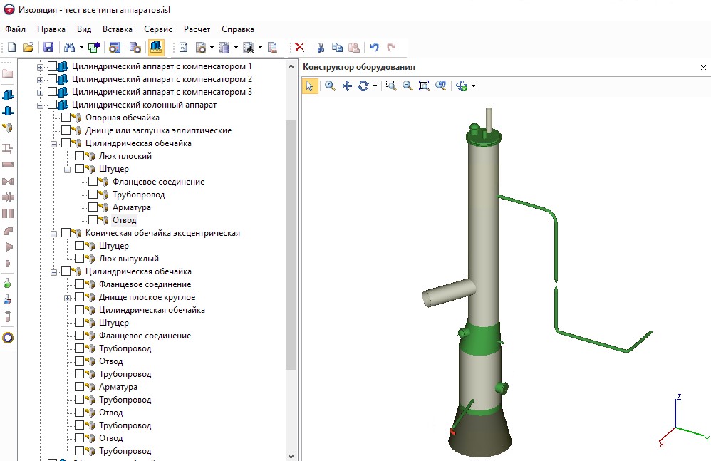Collapse the Коническая обечайка эксцентрическая node
The width and height of the screenshot is (711, 461).
[x=53, y=234]
